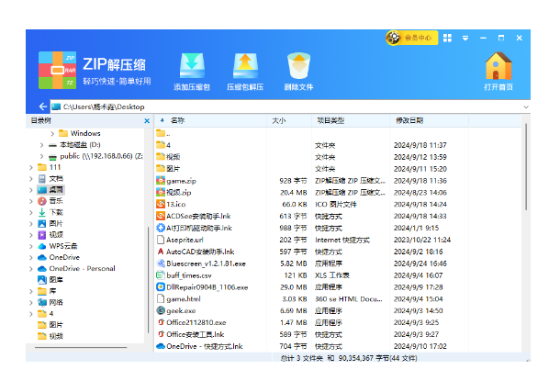The height and width of the screenshot is (381, 560).
Task: Select the geek.exe application file
Action: [181, 311]
